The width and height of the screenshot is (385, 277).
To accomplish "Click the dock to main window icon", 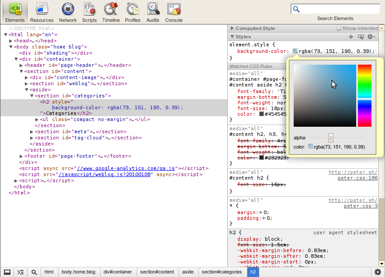I will coord(7,272).
